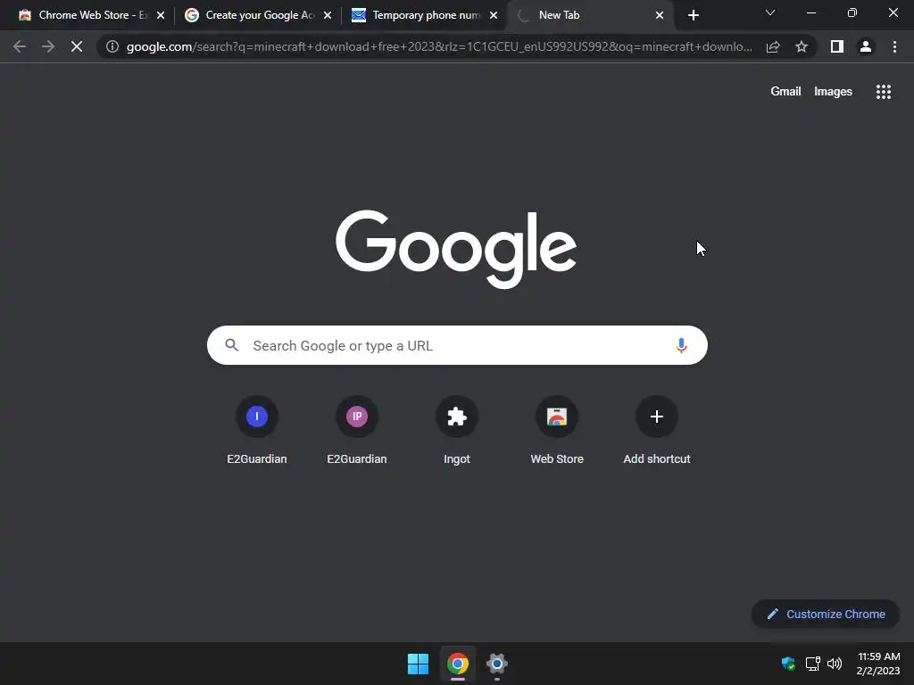This screenshot has height=685, width=914.
Task: Go forward with the forward arrow
Action: click(x=48, y=46)
